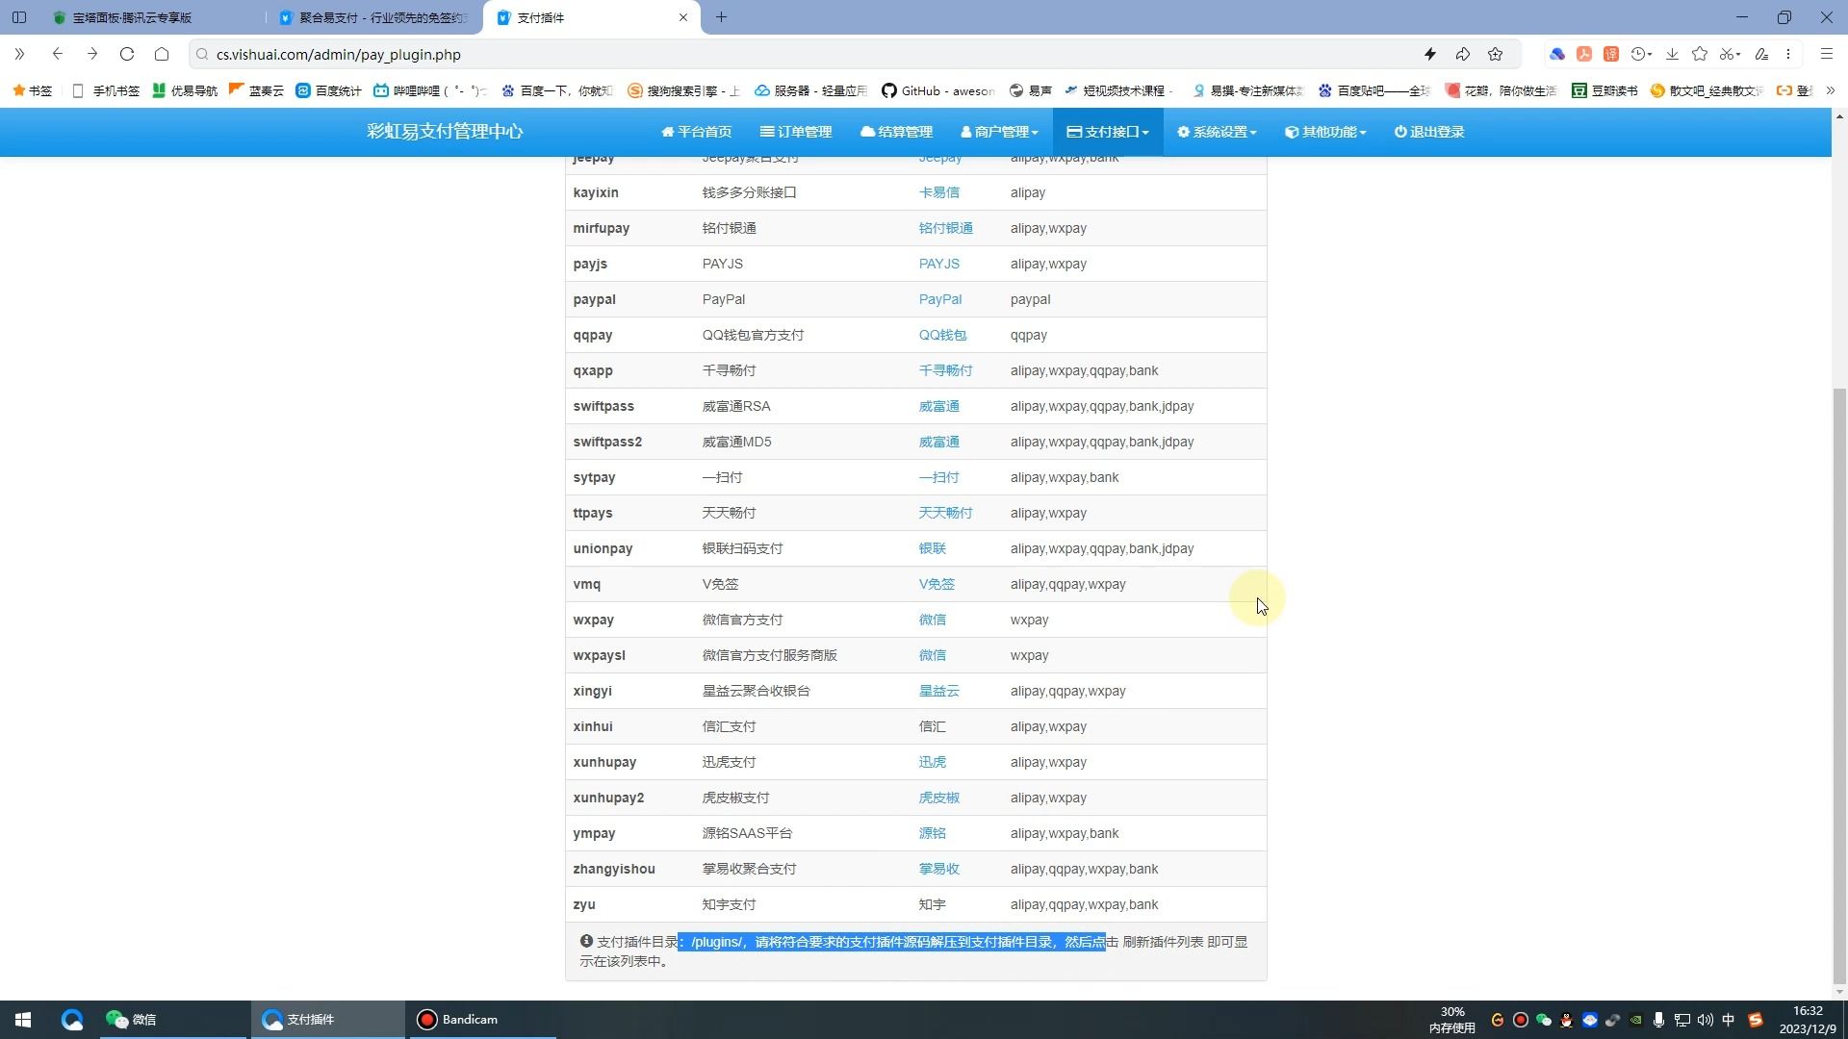Expand the 其他功能 dropdown menu
The image size is (1848, 1039).
[x=1325, y=132]
